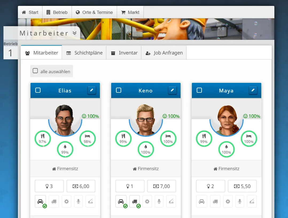Viewport: 288px width, 218px height.
Task: Open the Betrieb menu in top navigation
Action: tap(57, 12)
